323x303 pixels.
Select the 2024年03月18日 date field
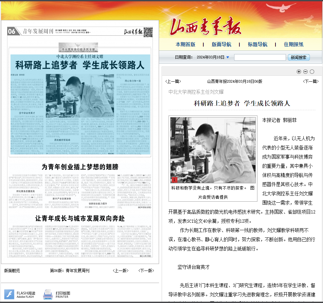210,57
